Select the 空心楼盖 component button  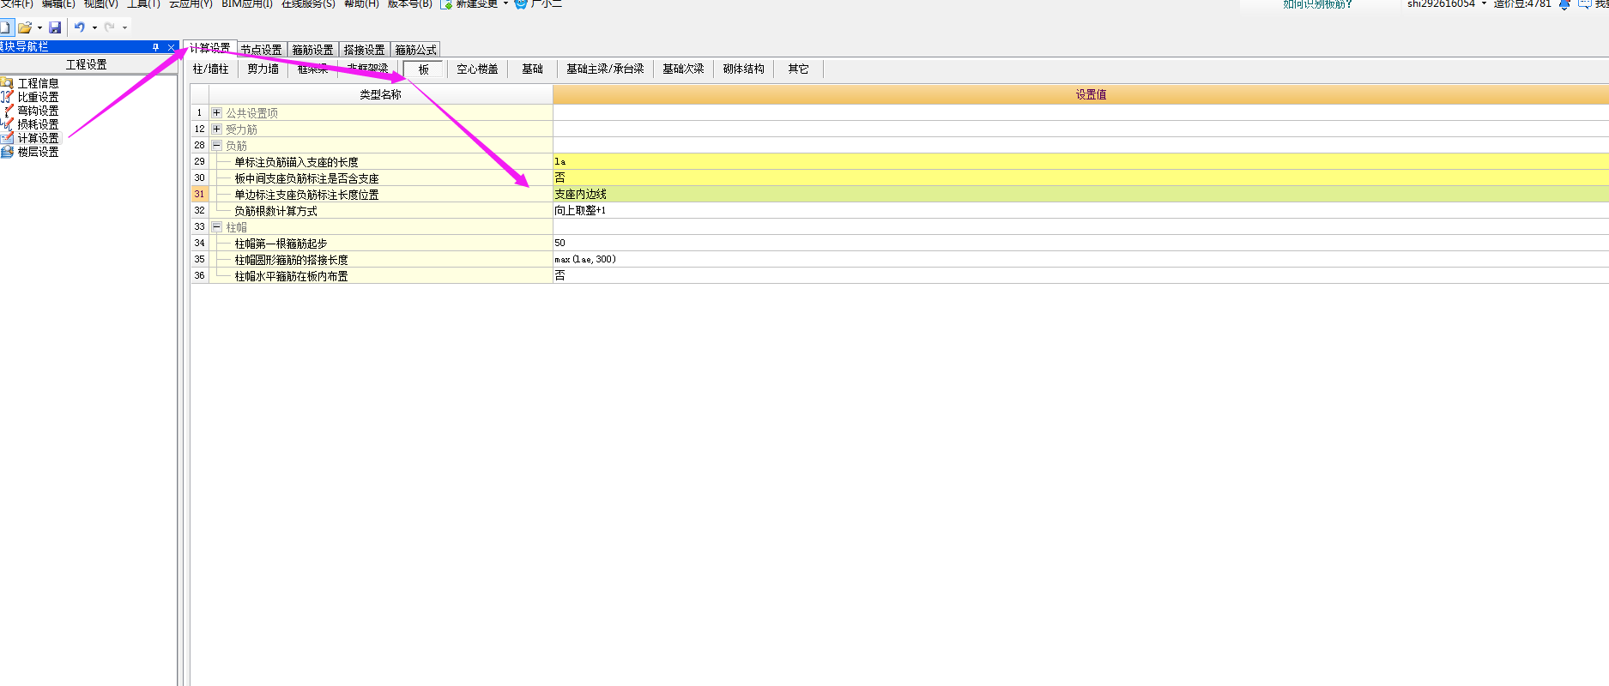[477, 69]
